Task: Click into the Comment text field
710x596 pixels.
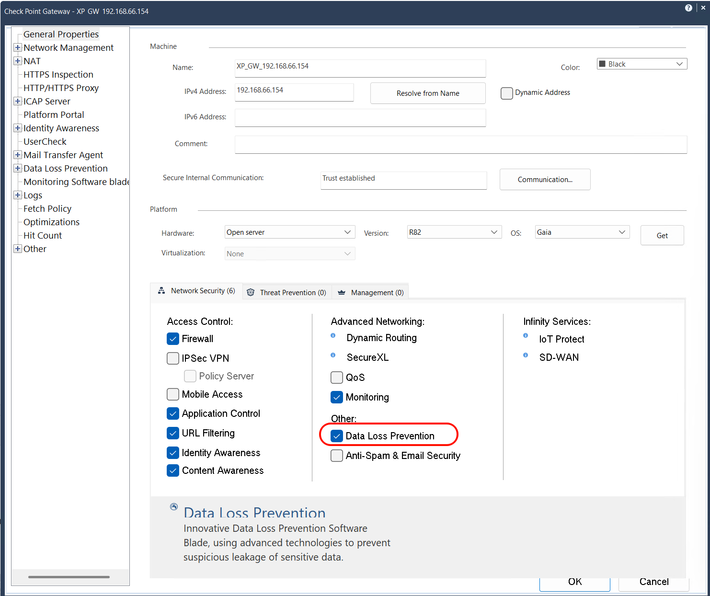Action: tap(460, 144)
